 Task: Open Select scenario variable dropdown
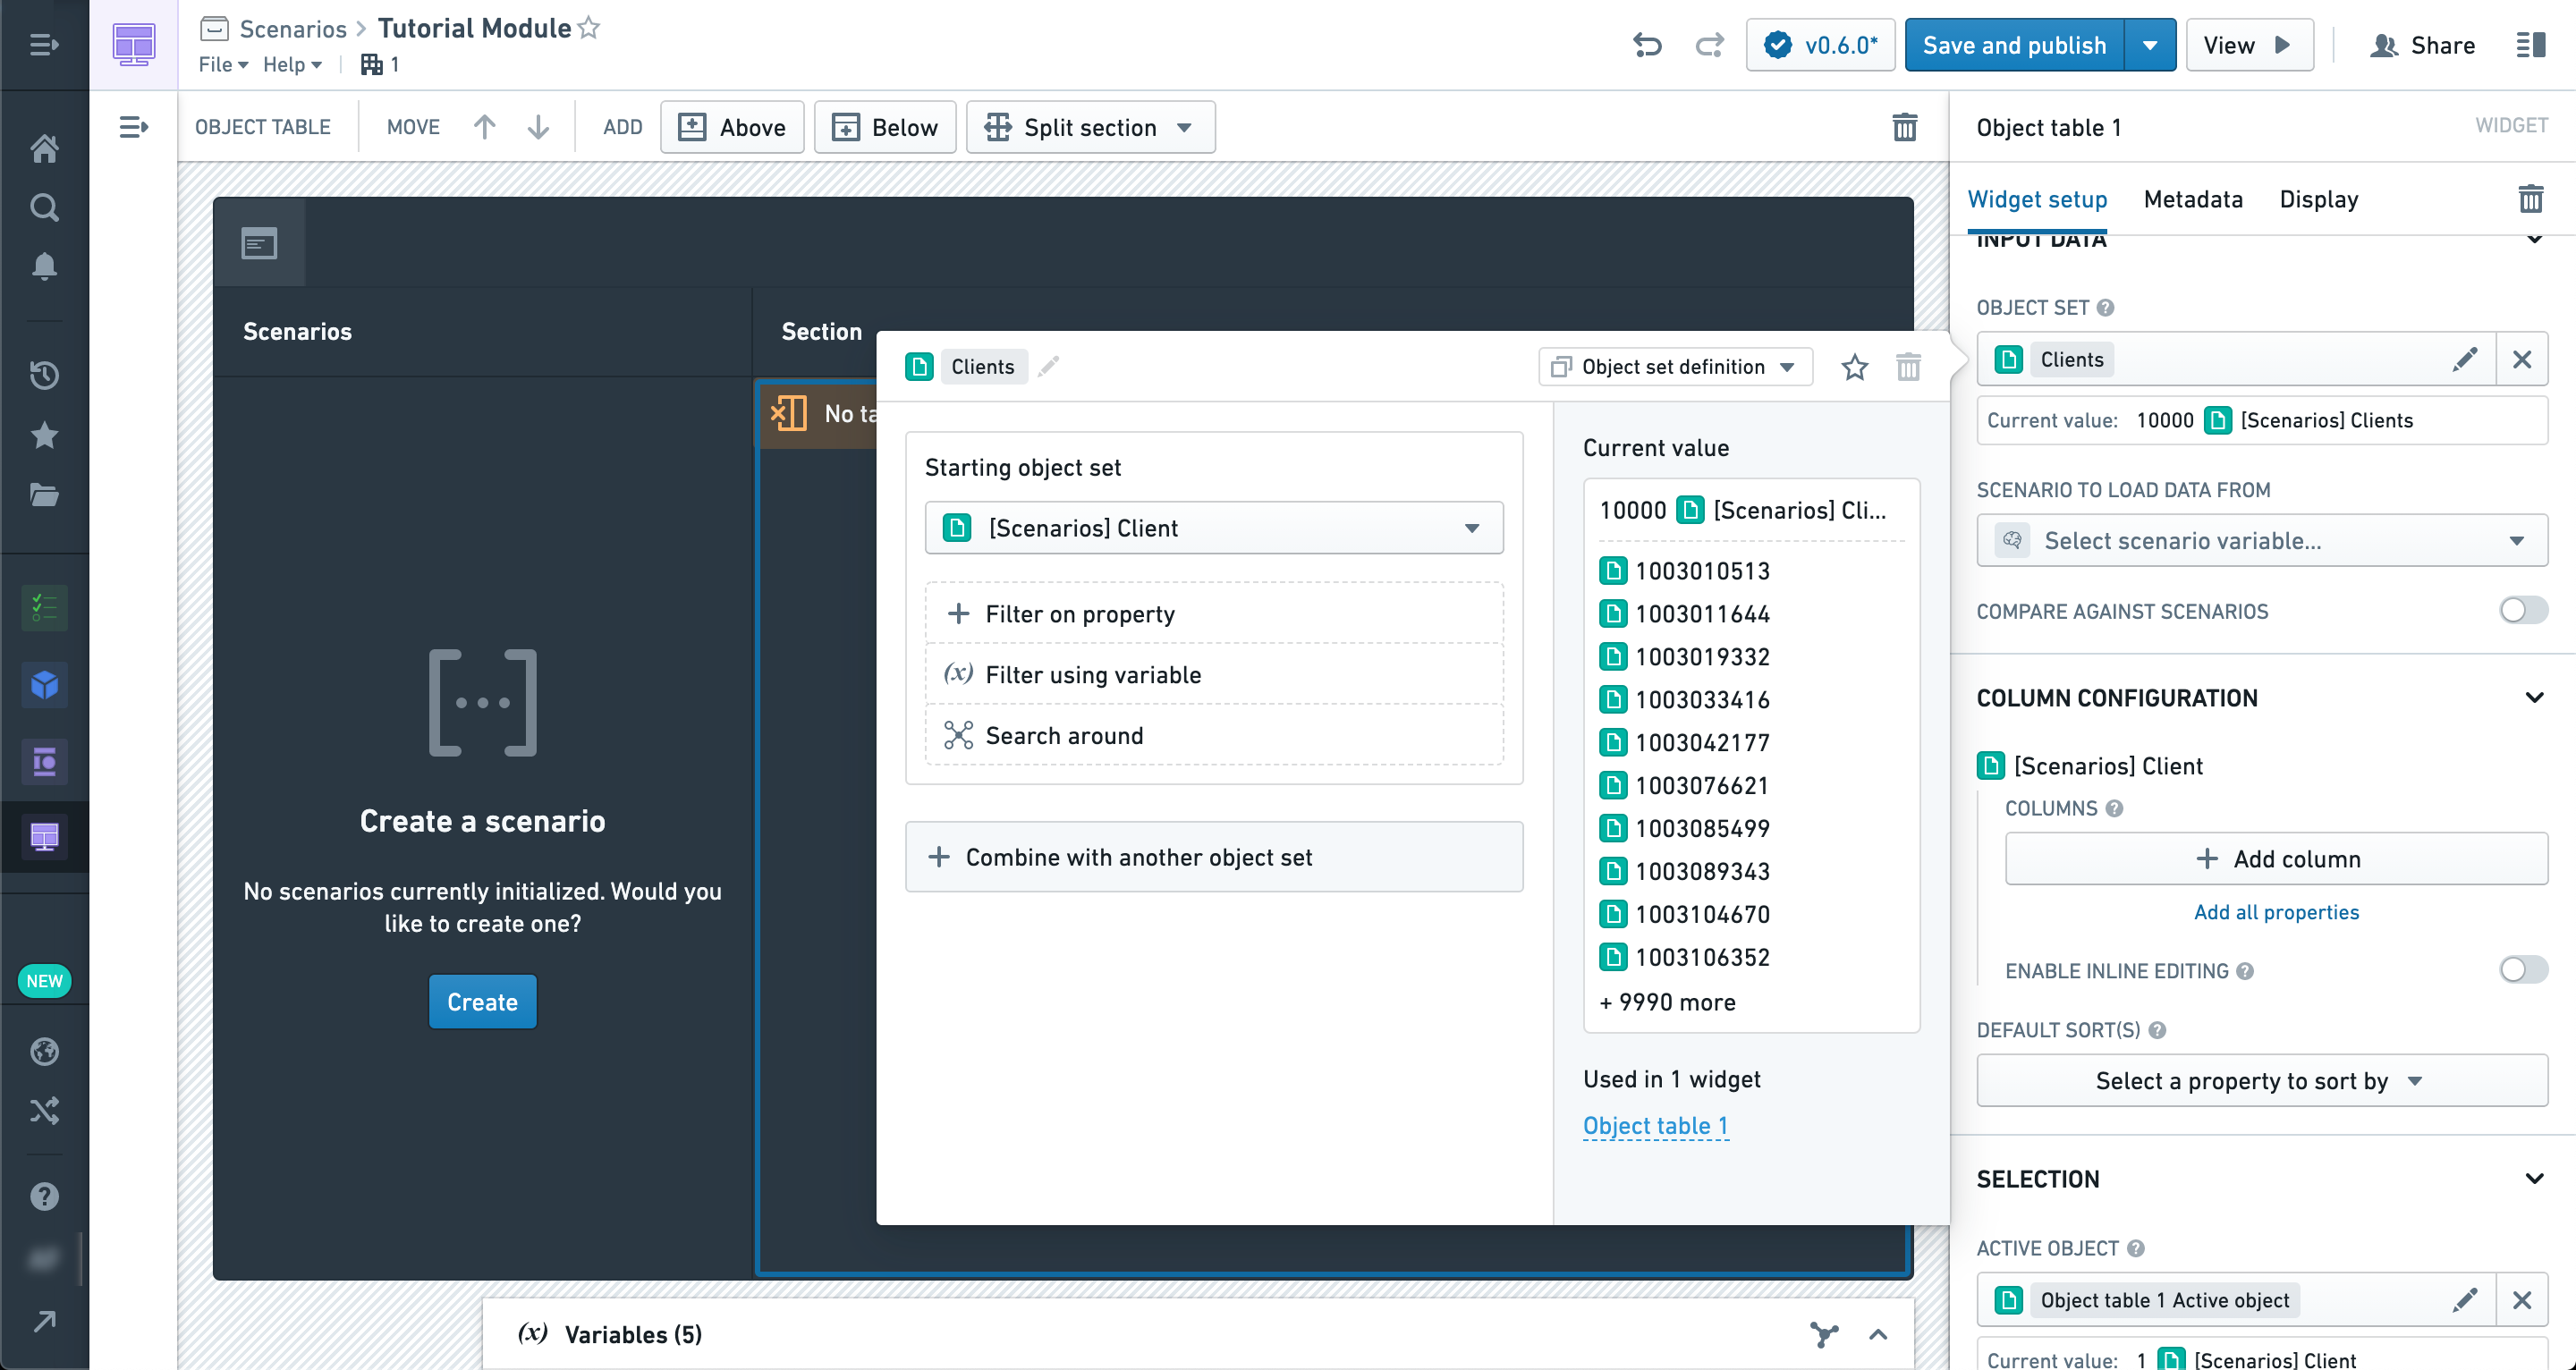click(x=2262, y=540)
